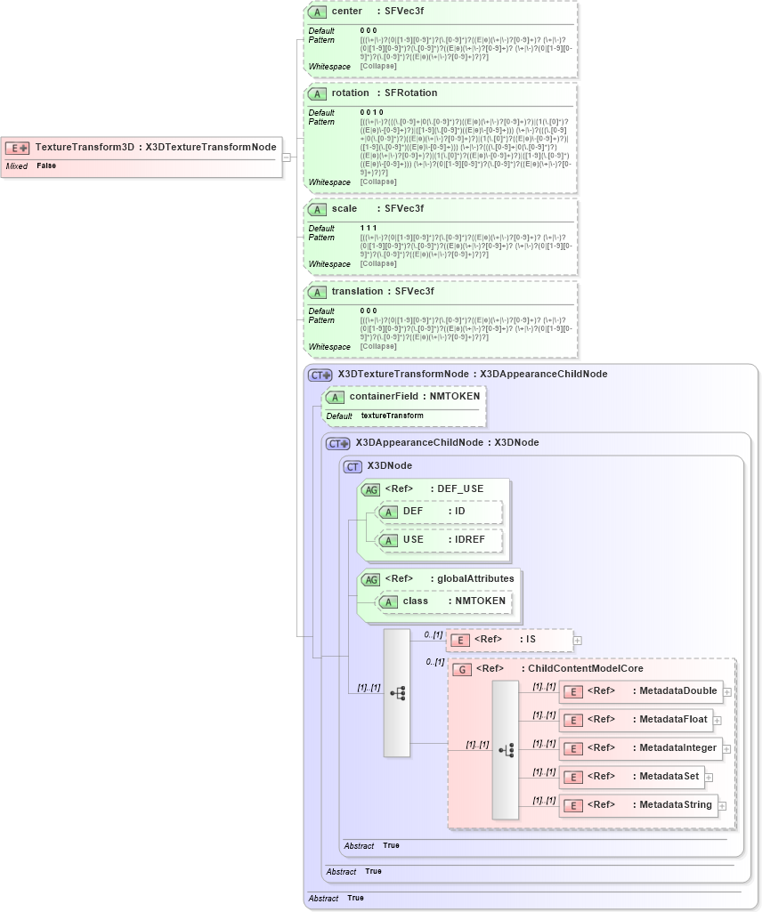Click the A icon of rotation attribute
This screenshot has height=912, width=762.
pyautogui.click(x=317, y=93)
